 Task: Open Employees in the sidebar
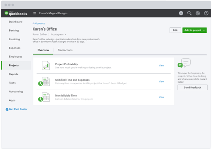(15, 57)
